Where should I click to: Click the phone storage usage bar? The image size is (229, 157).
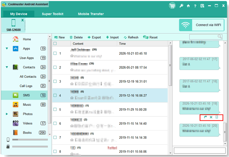tap(30, 140)
